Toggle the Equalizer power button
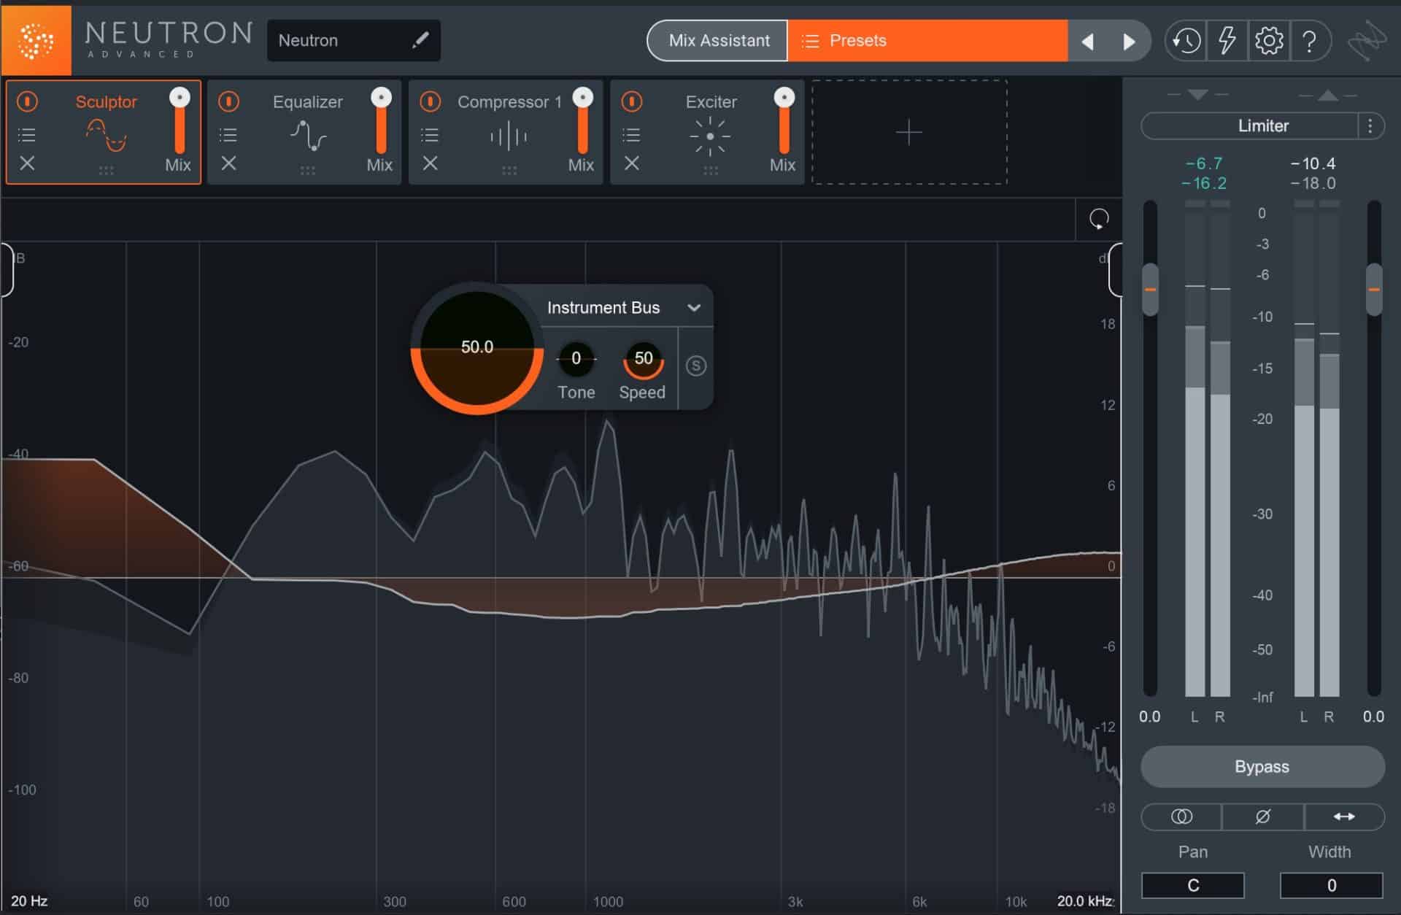1401x915 pixels. [x=228, y=101]
